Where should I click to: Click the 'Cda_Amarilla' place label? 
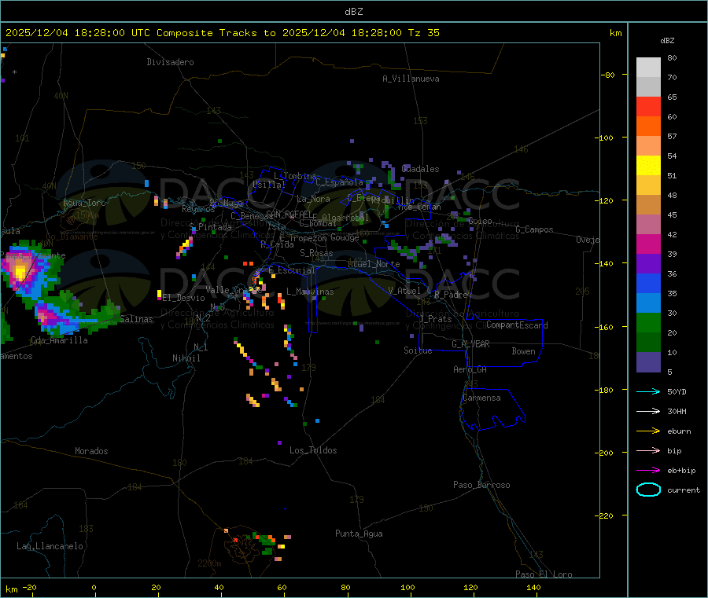59,340
